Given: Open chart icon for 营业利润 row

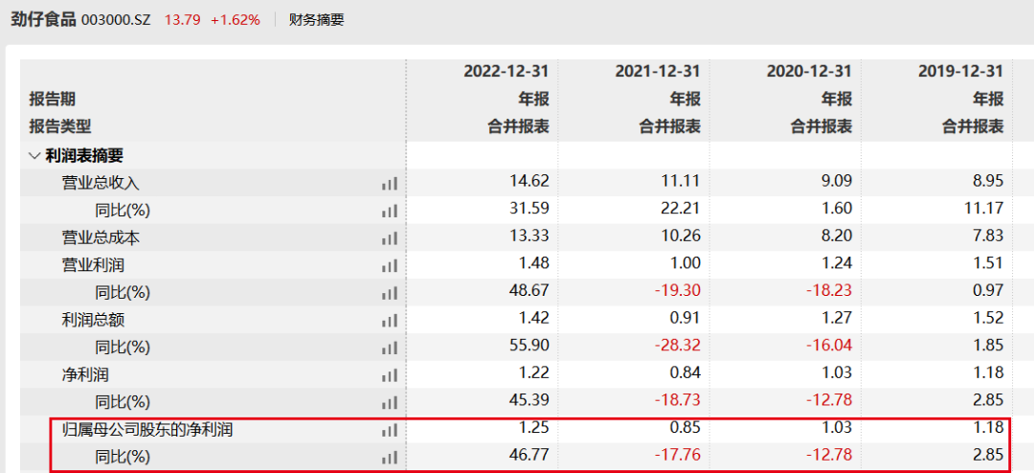Looking at the screenshot, I should click(x=390, y=266).
